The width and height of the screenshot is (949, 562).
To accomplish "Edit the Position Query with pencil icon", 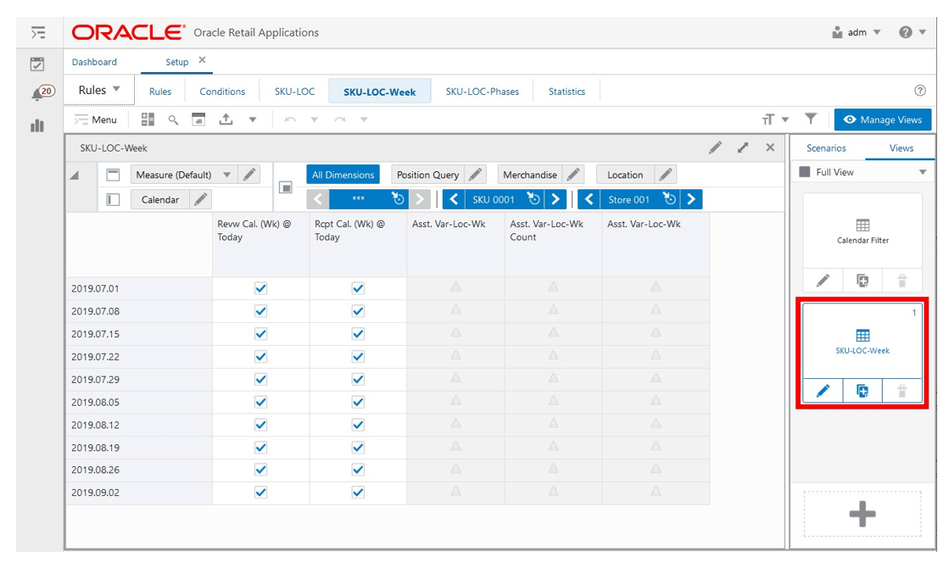I will [x=476, y=175].
